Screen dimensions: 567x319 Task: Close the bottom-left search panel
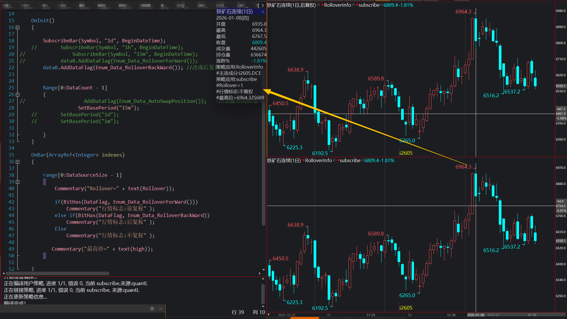161,309
